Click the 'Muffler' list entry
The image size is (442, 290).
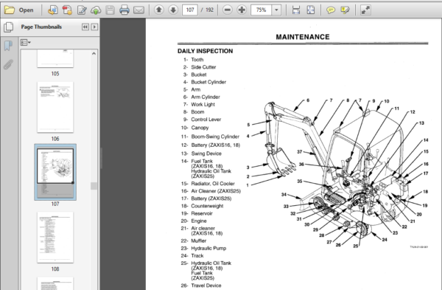point(199,241)
